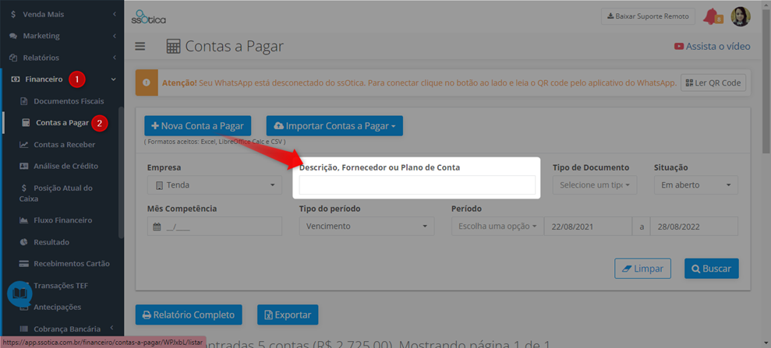
Task: Click the Descrição, Fornecedor ou Plano field
Action: [x=417, y=185]
